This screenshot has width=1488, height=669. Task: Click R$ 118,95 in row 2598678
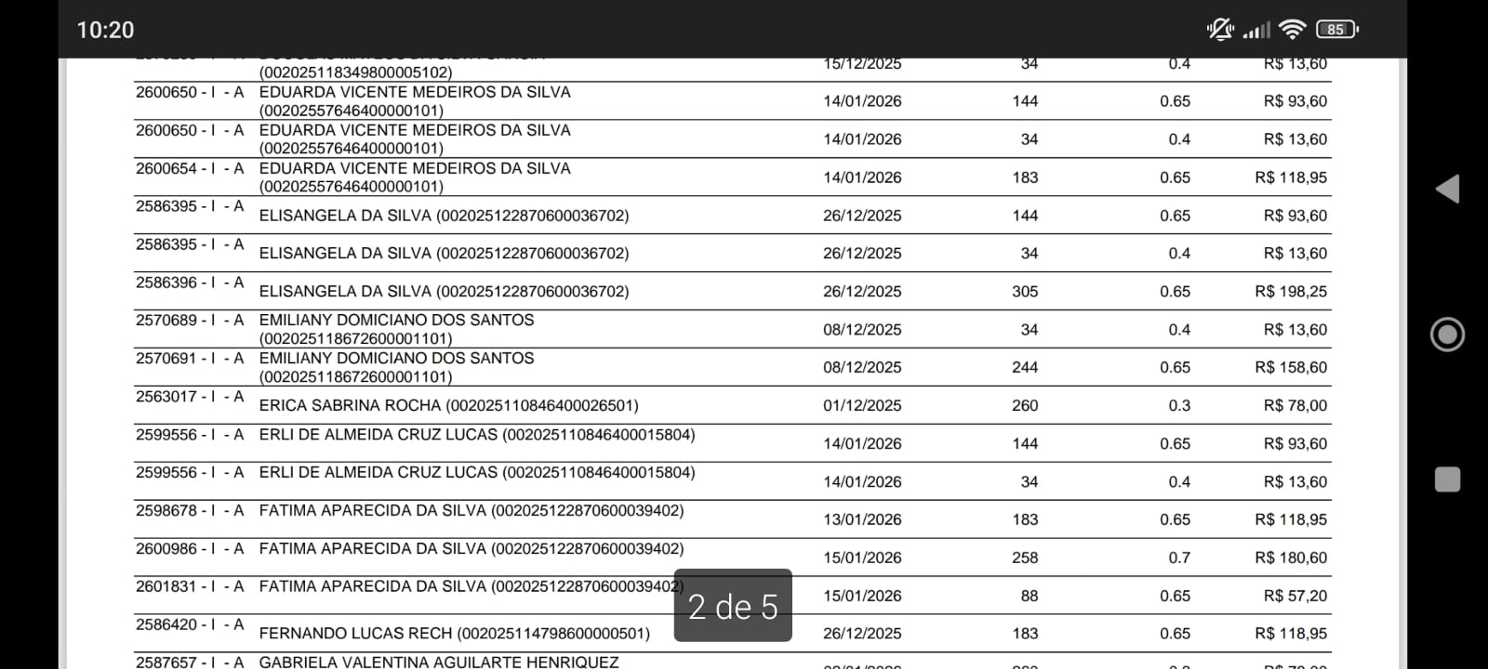pos(1291,520)
